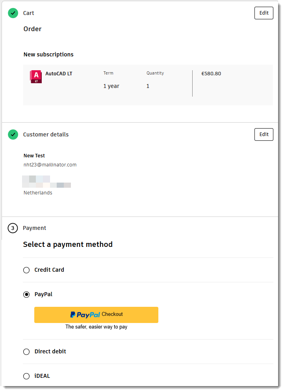284x392 pixels.
Task: Click the PayPal logo on the checkout button
Action: click(x=85, y=315)
